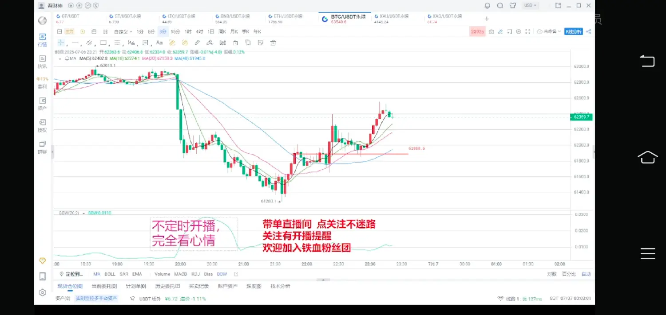The height and width of the screenshot is (315, 666).
Task: Switch price axis to 百分比 percentage
Action: [569, 274]
